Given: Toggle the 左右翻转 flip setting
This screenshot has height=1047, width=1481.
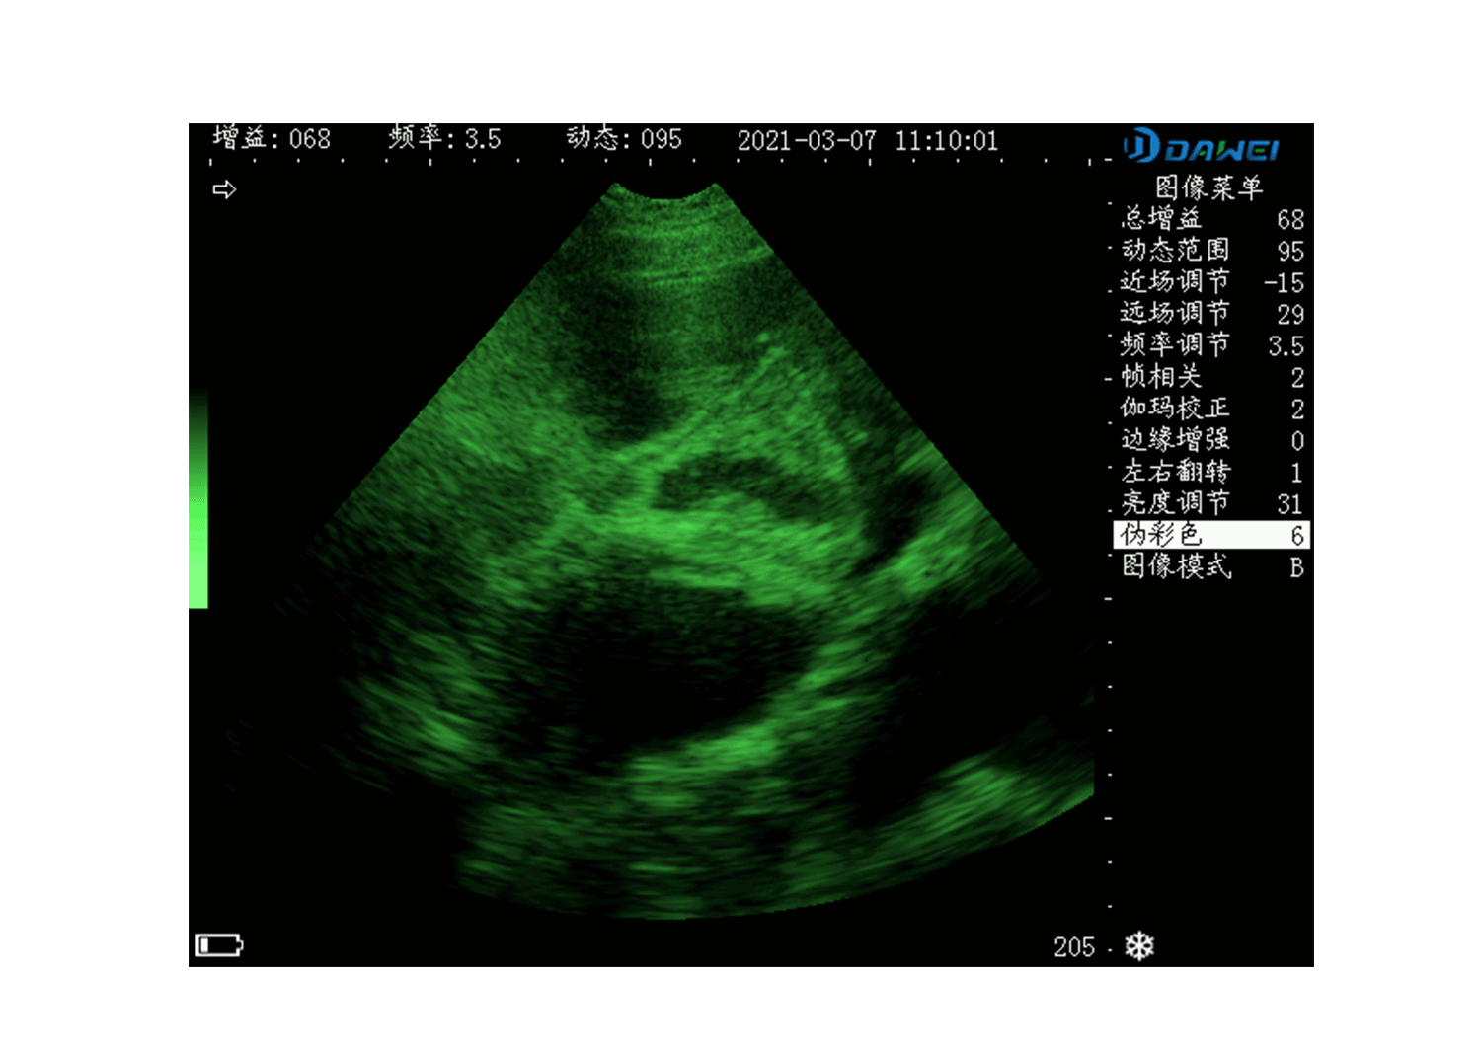Looking at the screenshot, I should click(x=1211, y=472).
